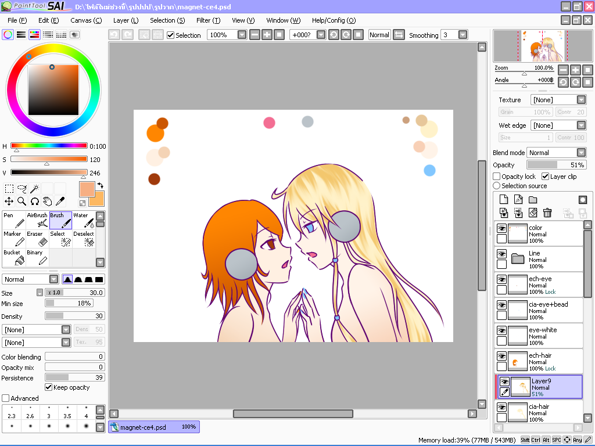Viewport: 595px width, 446px height.
Task: Activate the magic wand tool
Action: (x=34, y=189)
